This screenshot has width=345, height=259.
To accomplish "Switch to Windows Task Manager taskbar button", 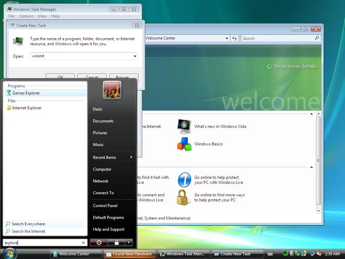I will tap(184, 254).
